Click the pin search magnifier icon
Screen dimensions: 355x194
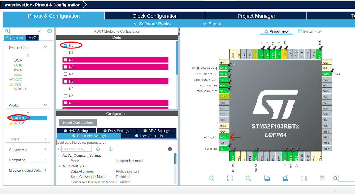click(x=335, y=179)
